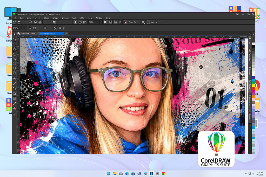266x177 pixels.
Task: Open Microsoft Edge from taskbar
Action: tap(127, 174)
